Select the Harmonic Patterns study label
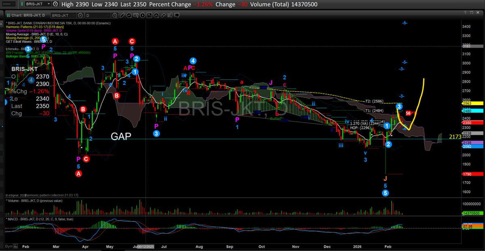The width and height of the screenshot is (485, 251). click(x=35, y=27)
